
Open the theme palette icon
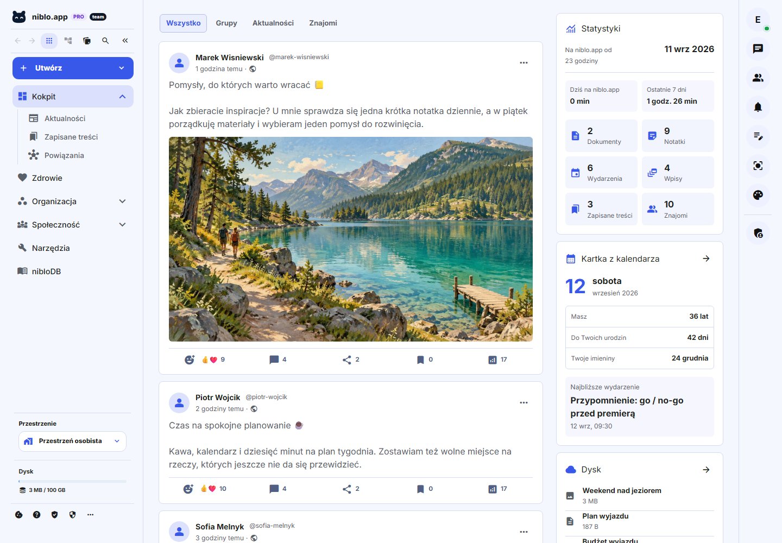click(x=758, y=195)
